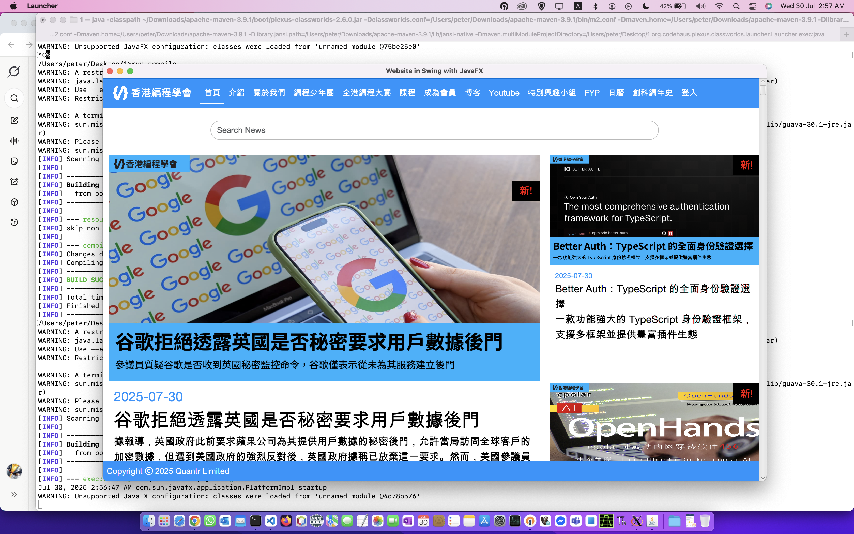The image size is (854, 534).
Task: Open the history clock icon in left sidebar
Action: point(14,222)
